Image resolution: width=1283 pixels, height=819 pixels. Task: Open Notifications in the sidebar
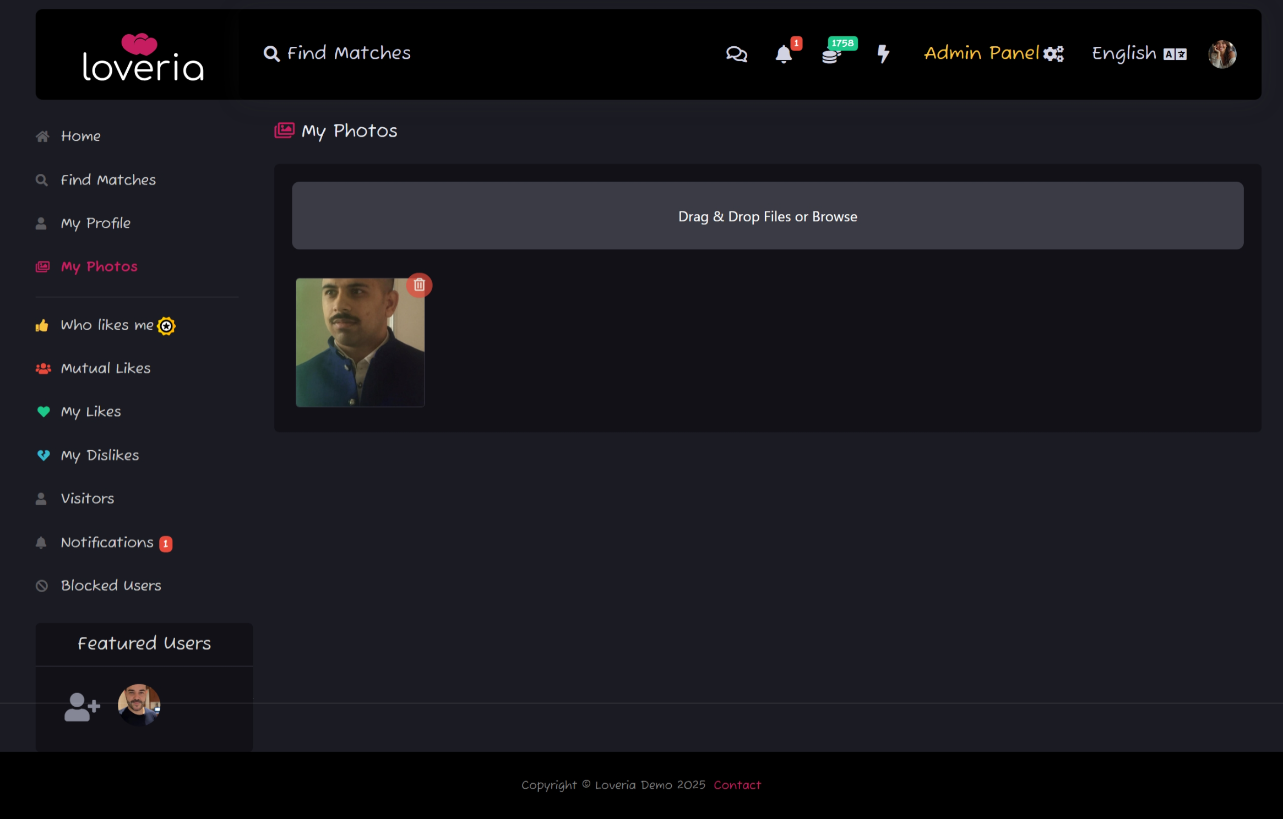click(107, 543)
